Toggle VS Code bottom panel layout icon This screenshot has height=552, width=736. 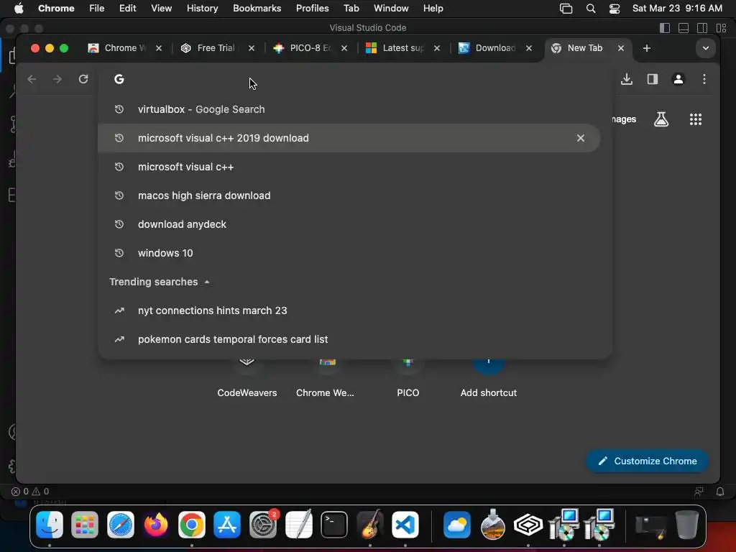pos(684,28)
